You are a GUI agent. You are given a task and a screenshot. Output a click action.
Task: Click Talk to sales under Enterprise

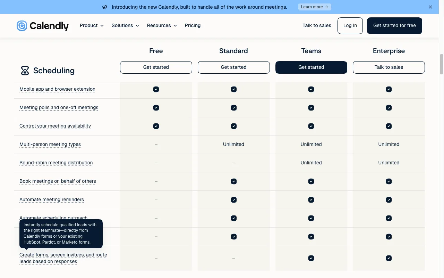pos(389,67)
